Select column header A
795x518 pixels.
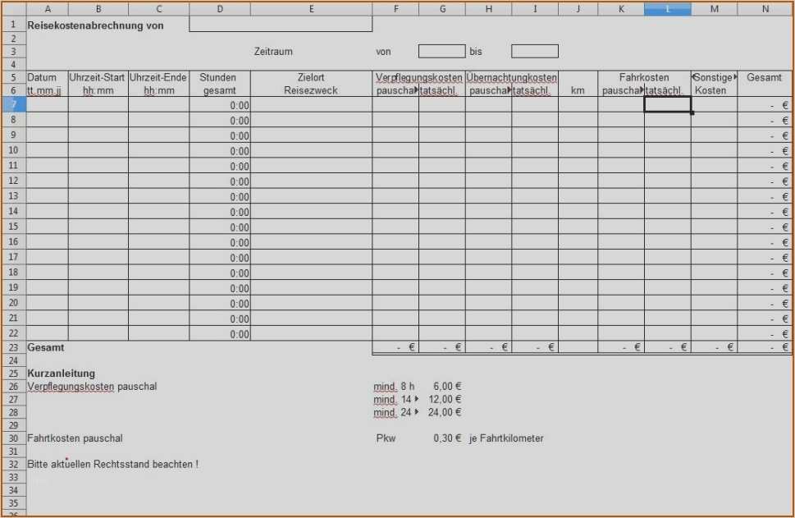[x=48, y=8]
